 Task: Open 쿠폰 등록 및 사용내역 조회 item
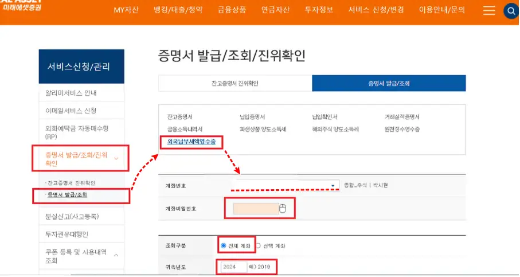pos(76,256)
